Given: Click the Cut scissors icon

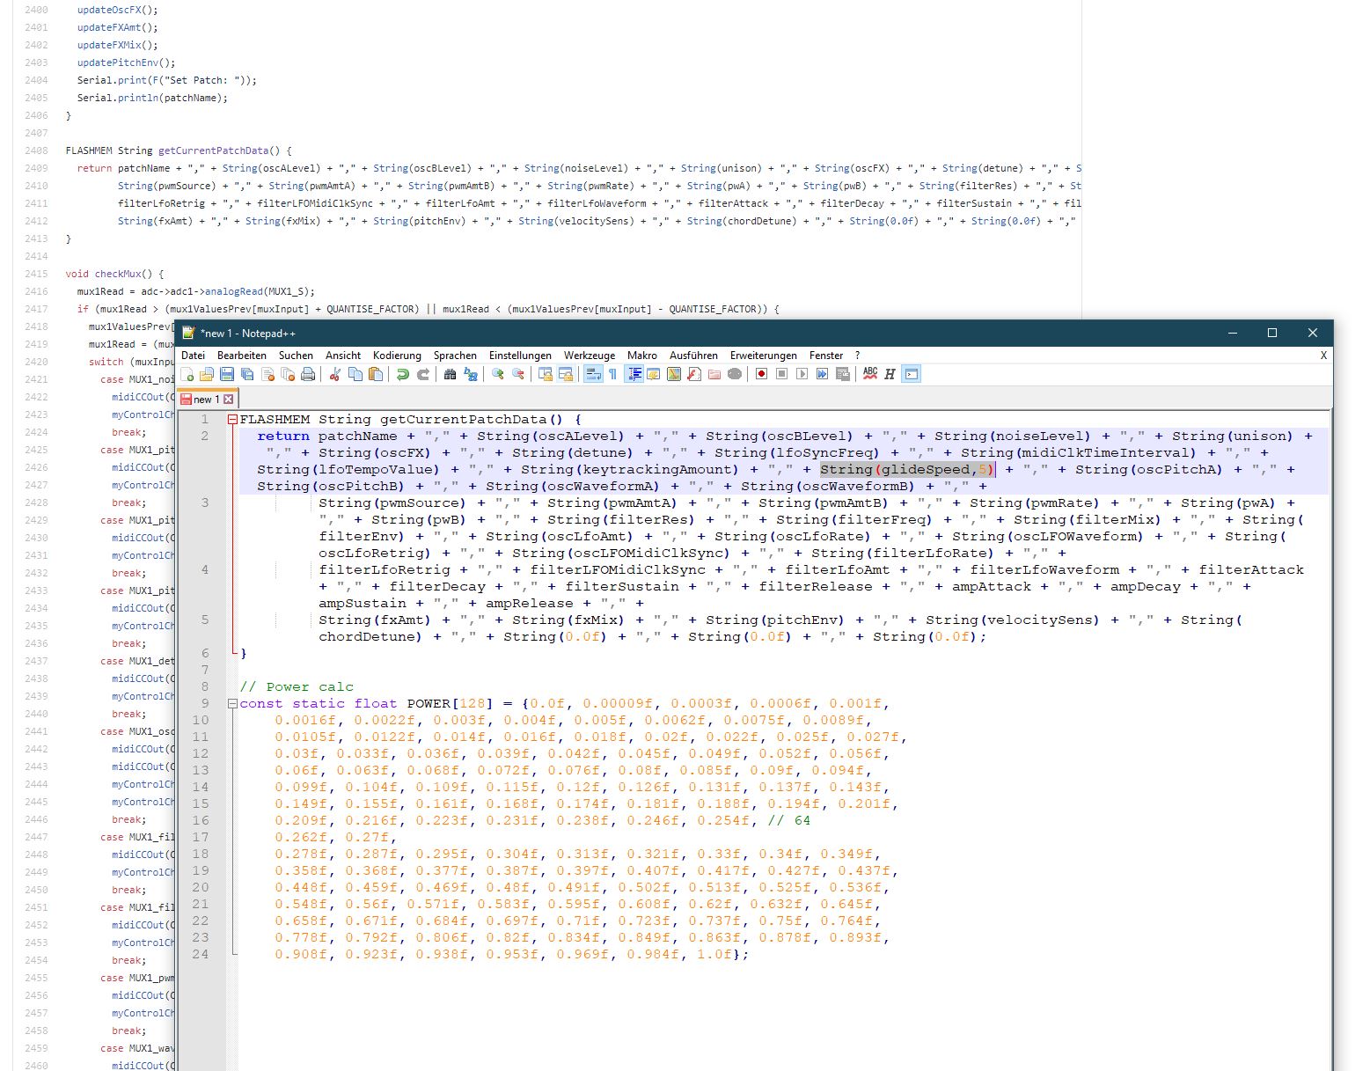Looking at the screenshot, I should coord(335,375).
